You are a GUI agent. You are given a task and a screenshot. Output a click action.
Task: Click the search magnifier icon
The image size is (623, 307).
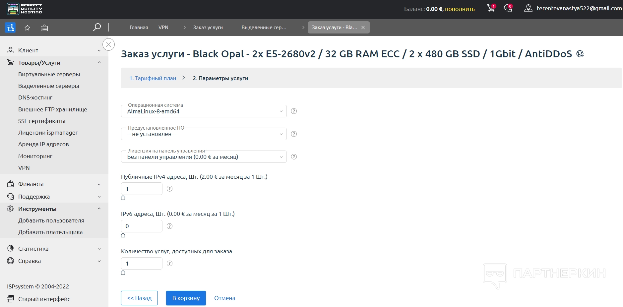97,27
